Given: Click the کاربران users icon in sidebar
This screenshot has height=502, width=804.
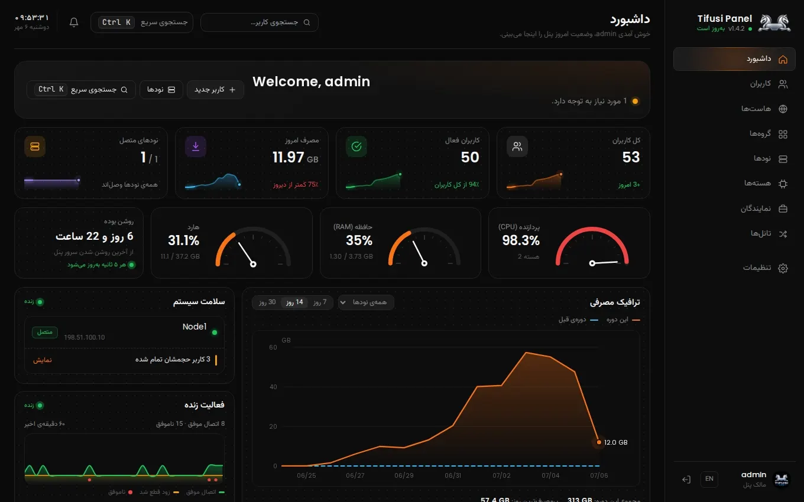Looking at the screenshot, I should click(x=783, y=84).
